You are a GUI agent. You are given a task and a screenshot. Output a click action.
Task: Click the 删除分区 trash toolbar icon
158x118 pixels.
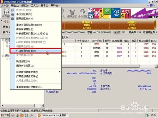pos(72,13)
